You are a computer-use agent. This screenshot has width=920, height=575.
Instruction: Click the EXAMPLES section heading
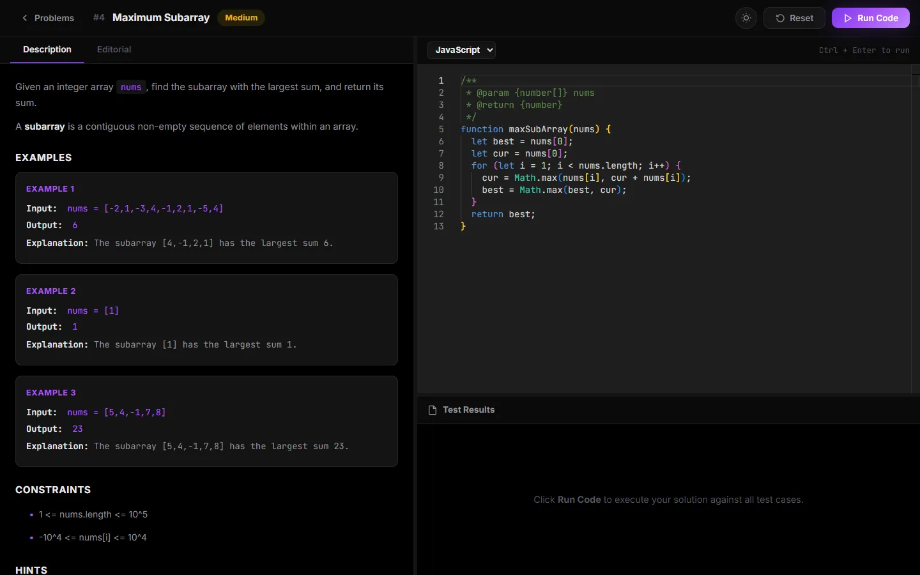point(43,158)
